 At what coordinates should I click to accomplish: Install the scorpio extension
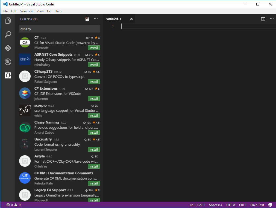coord(94,116)
